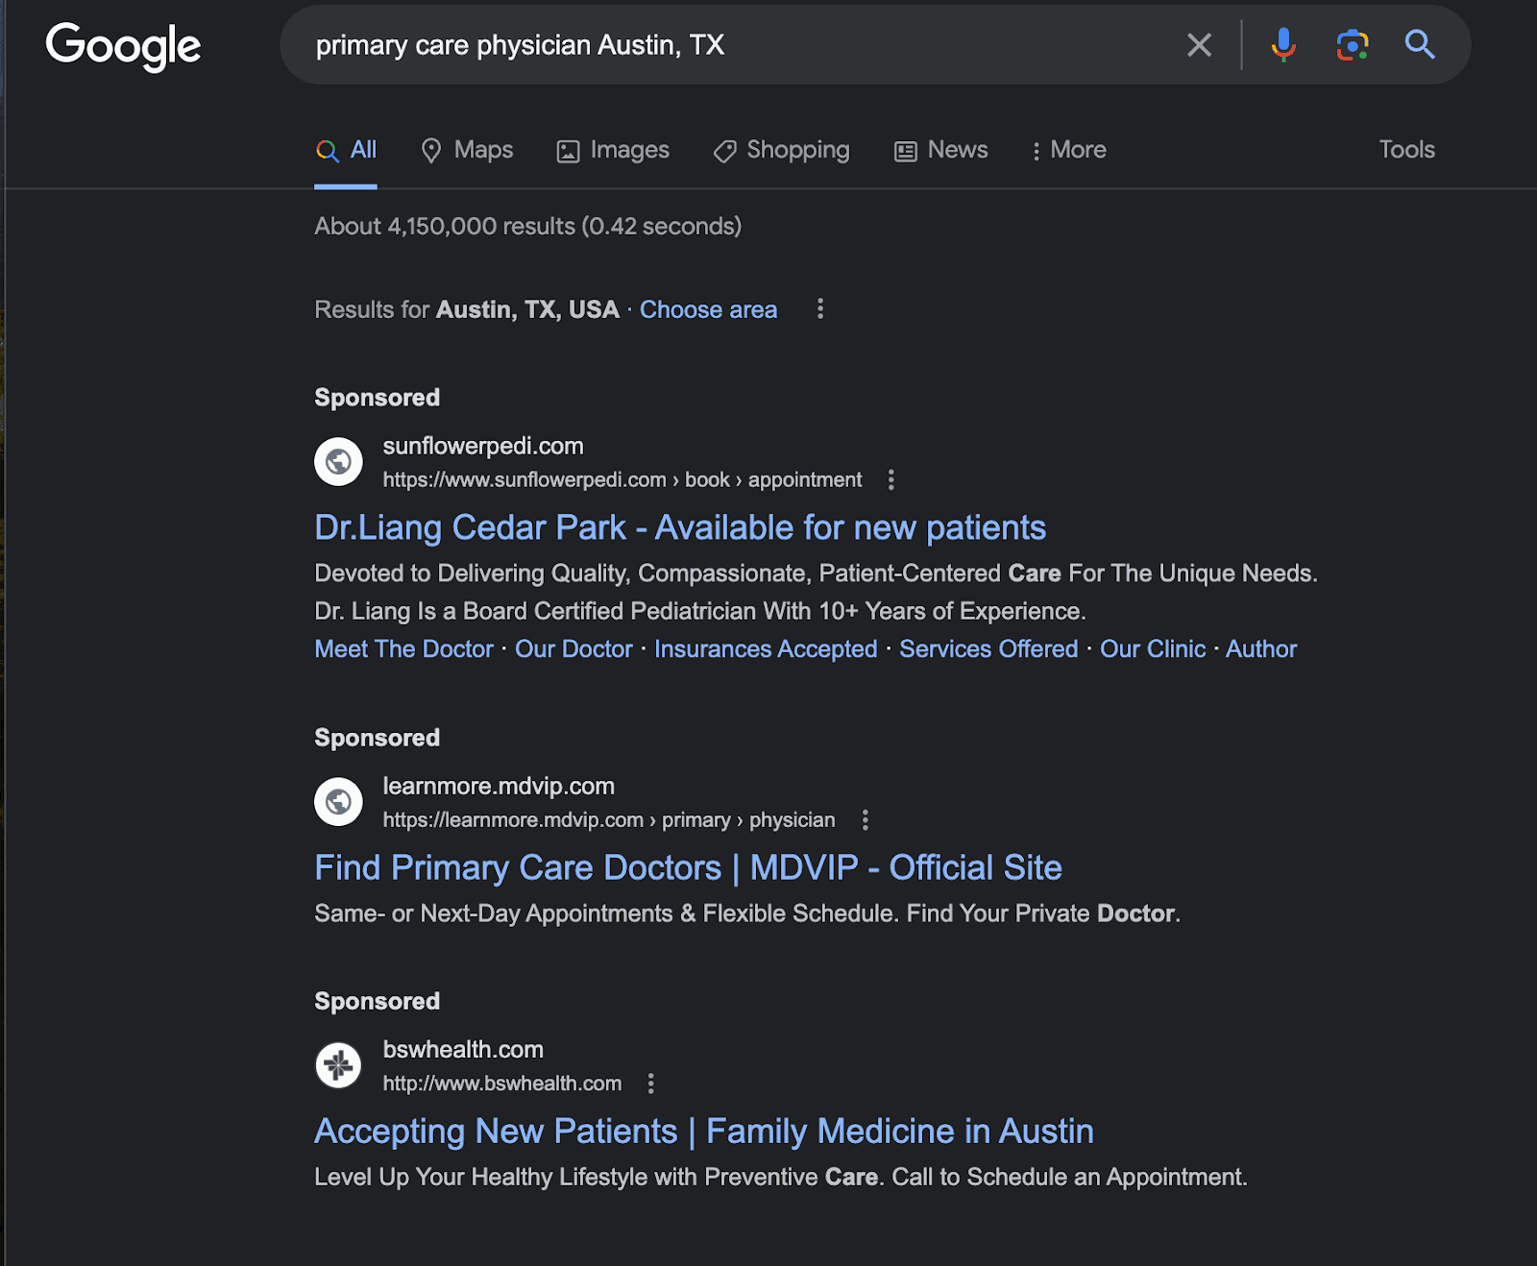Click the learnmore.mdvip.com globe favicon
The image size is (1537, 1266).
(x=337, y=801)
